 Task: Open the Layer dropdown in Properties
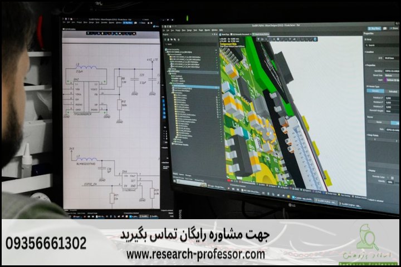pos(392,80)
